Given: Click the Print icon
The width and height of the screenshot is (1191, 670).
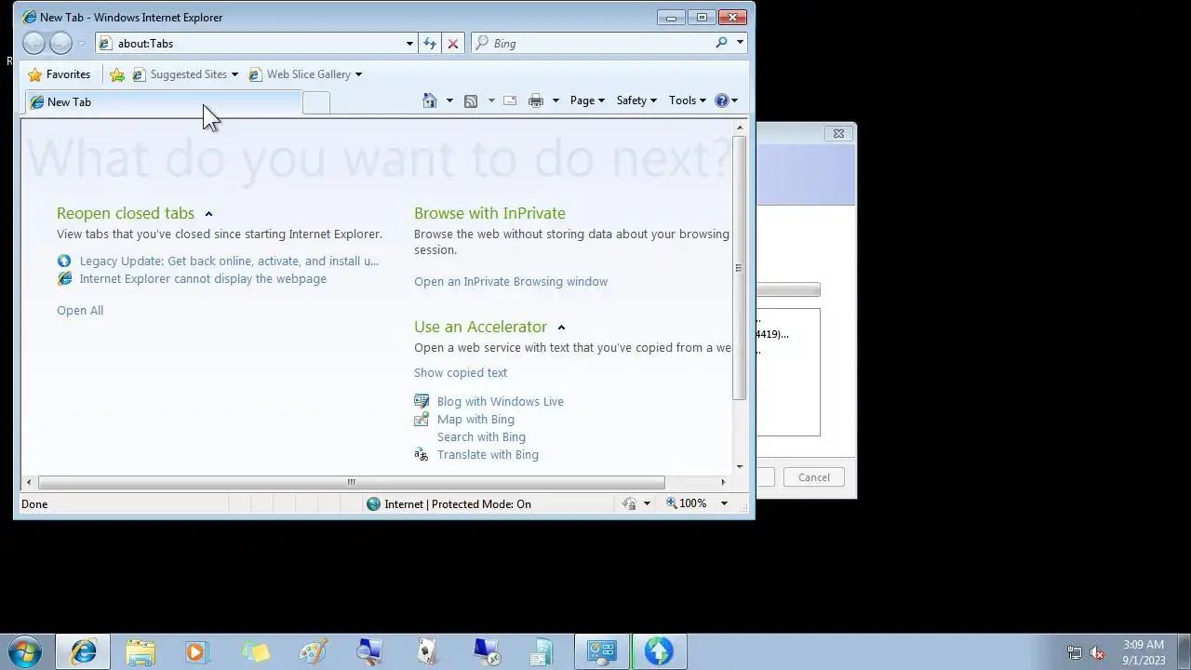Looking at the screenshot, I should tap(536, 100).
